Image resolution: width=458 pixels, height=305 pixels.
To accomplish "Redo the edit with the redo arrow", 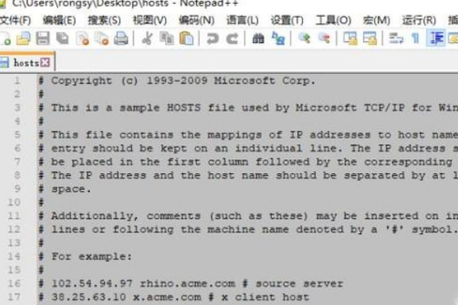I will coord(232,38).
